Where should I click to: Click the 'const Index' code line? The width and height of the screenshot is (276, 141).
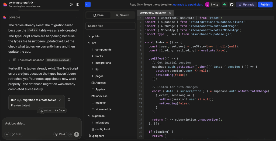164,42
